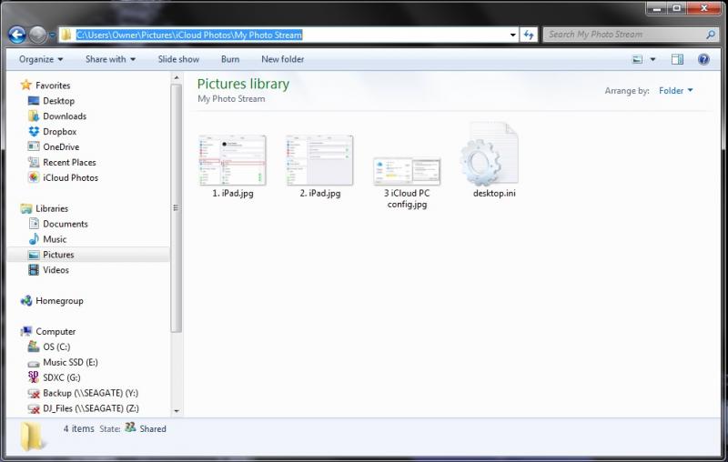This screenshot has width=728, height=462.
Task: Open Help with the question mark icon
Action: tap(703, 59)
